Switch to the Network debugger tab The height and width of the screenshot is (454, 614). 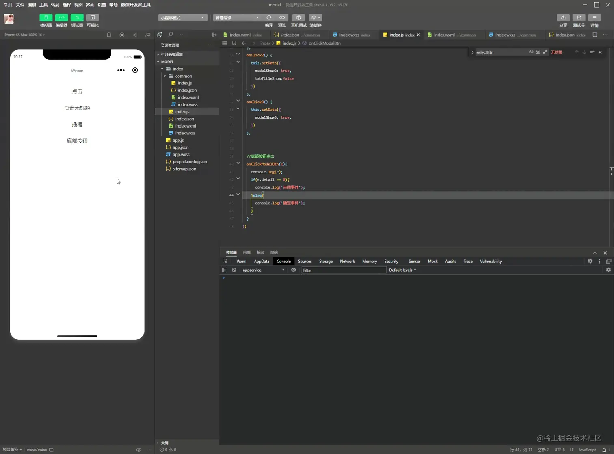point(347,261)
